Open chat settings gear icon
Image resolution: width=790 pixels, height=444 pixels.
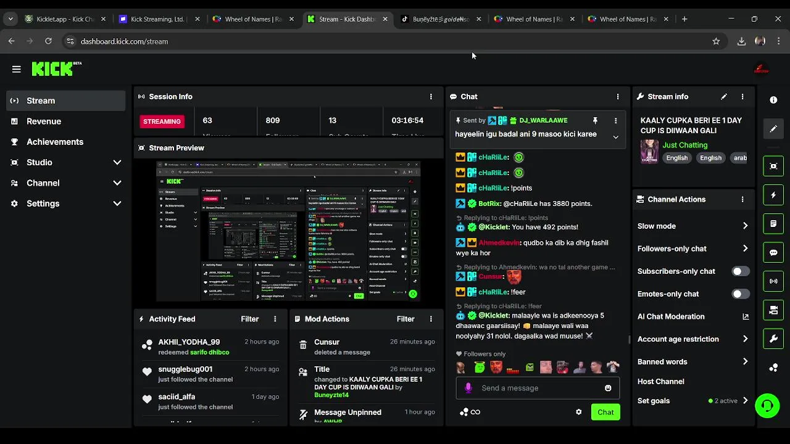[x=578, y=412]
